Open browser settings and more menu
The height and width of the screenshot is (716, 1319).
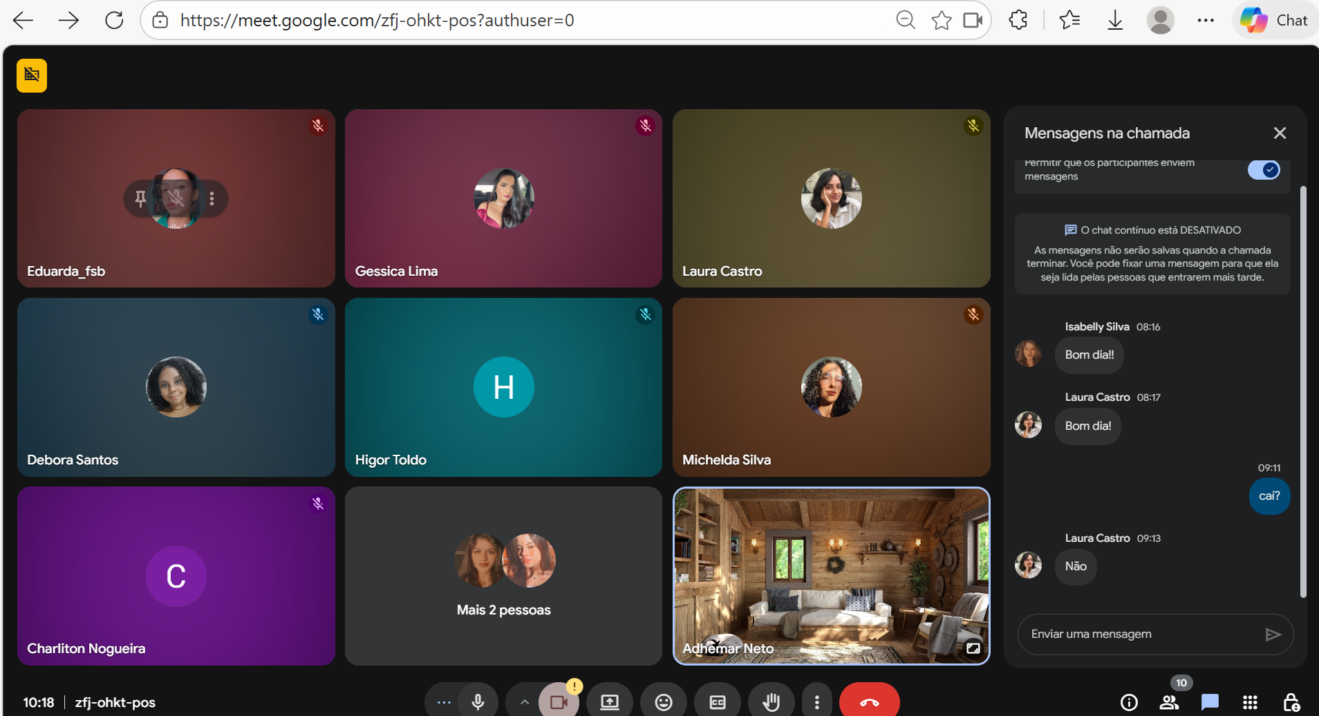(1206, 20)
